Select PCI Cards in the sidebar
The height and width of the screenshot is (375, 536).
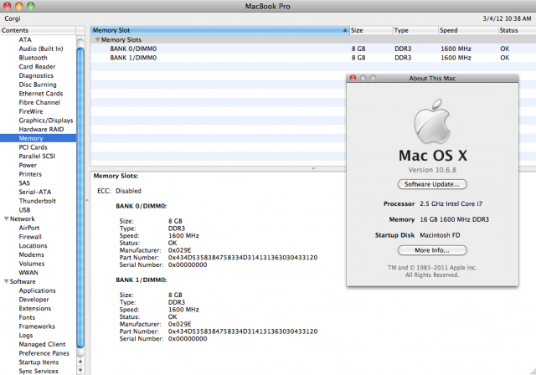(x=33, y=147)
